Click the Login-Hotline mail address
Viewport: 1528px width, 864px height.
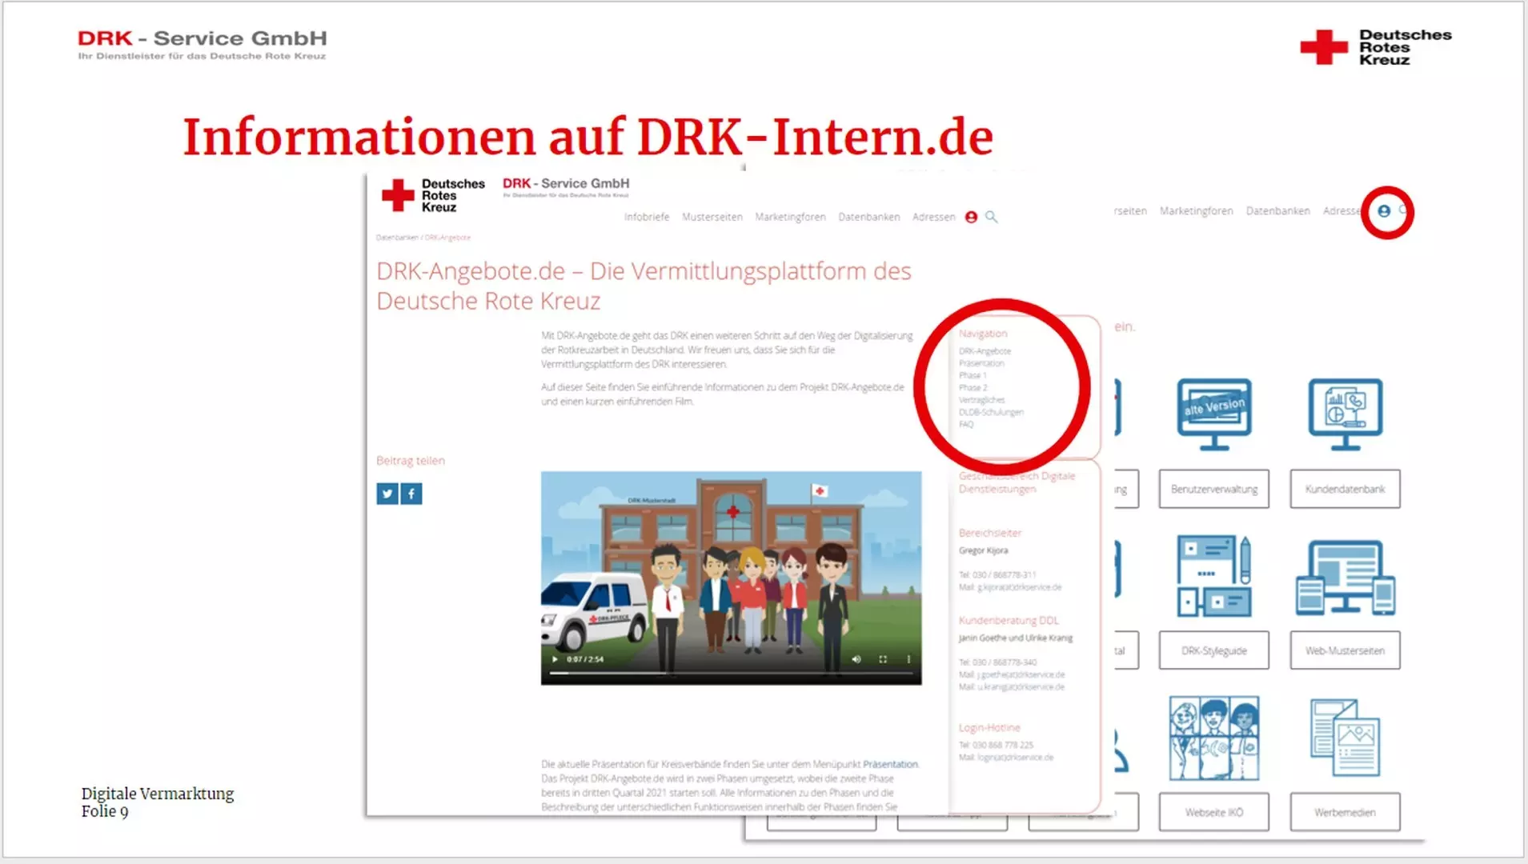(1015, 757)
